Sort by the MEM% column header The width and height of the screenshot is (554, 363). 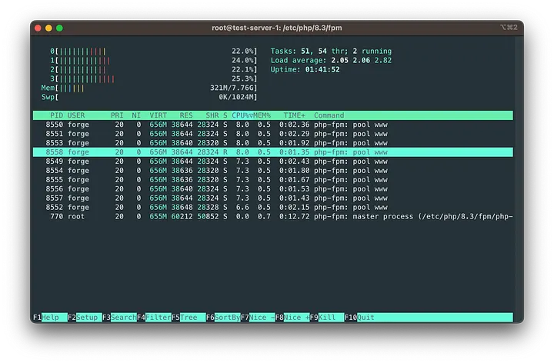tap(262, 115)
